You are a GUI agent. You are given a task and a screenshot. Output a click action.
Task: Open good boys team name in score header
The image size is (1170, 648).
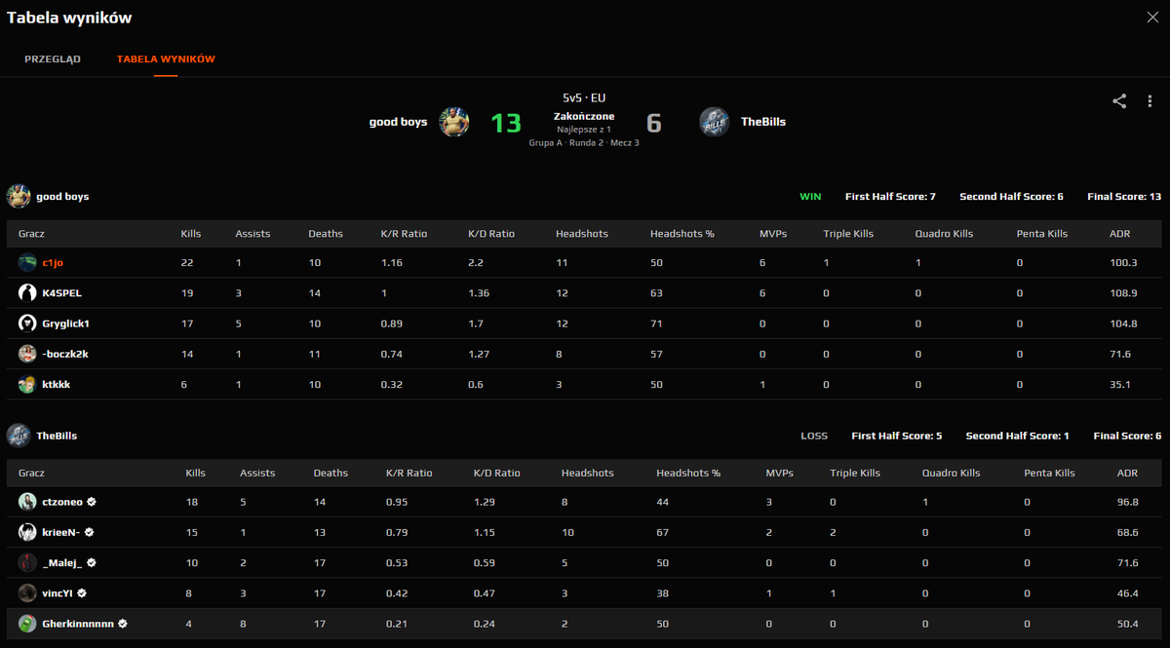tap(398, 122)
